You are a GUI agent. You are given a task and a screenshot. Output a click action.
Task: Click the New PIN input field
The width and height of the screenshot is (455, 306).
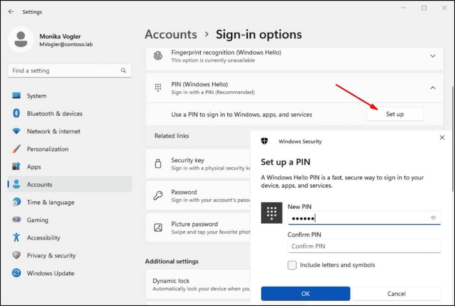pyautogui.click(x=364, y=218)
